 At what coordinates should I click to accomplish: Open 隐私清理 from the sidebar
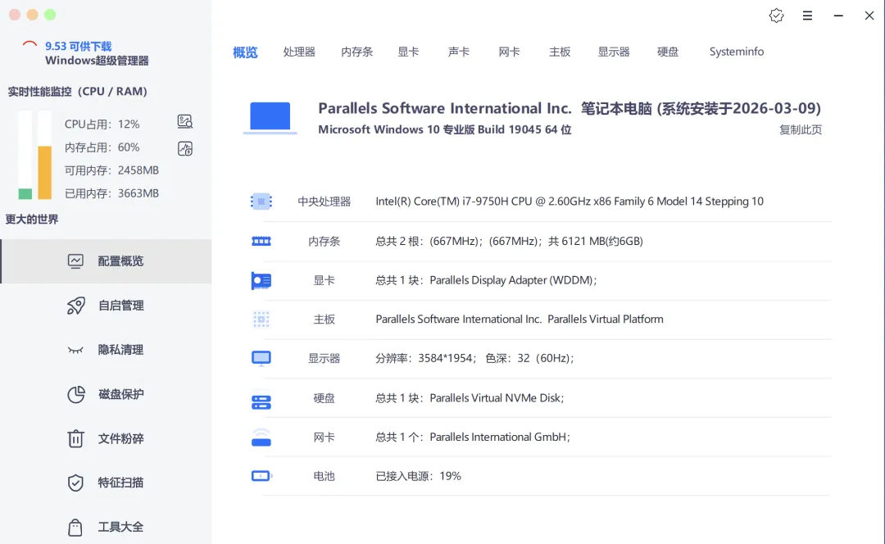pos(106,350)
